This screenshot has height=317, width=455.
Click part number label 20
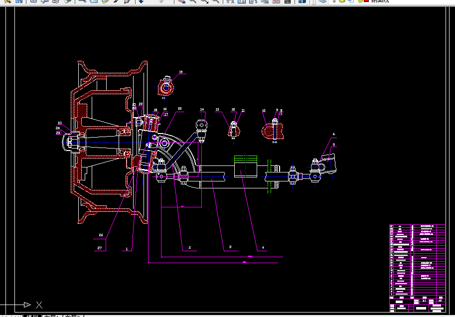[x=141, y=104]
